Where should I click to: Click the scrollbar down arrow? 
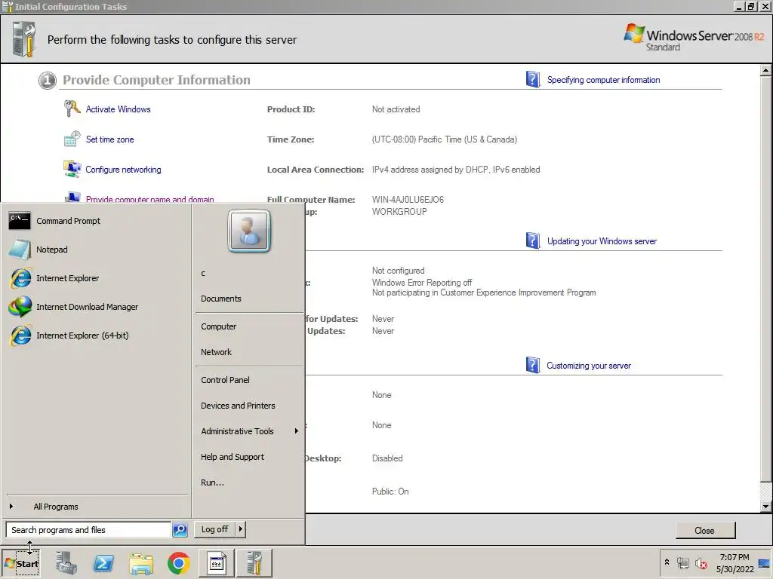point(765,506)
